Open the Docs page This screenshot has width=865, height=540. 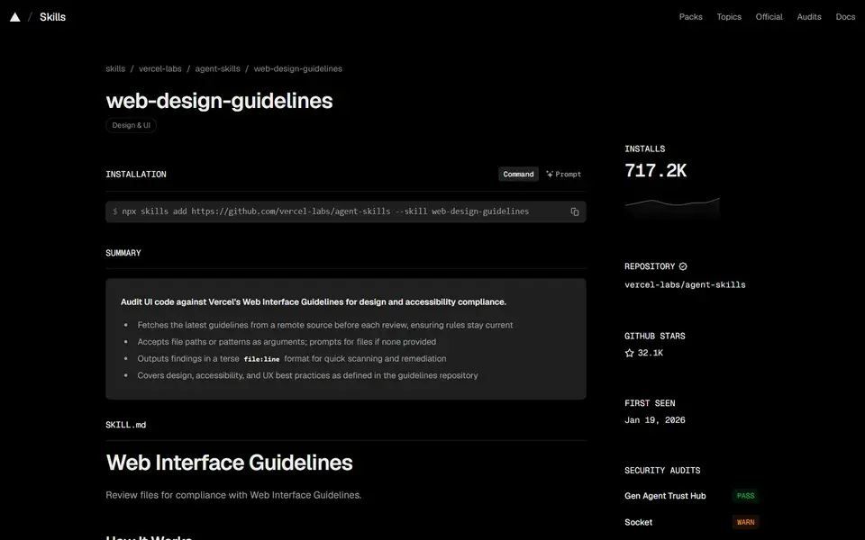click(845, 17)
